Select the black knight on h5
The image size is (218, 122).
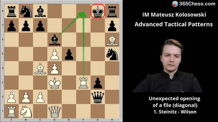[112, 55]
